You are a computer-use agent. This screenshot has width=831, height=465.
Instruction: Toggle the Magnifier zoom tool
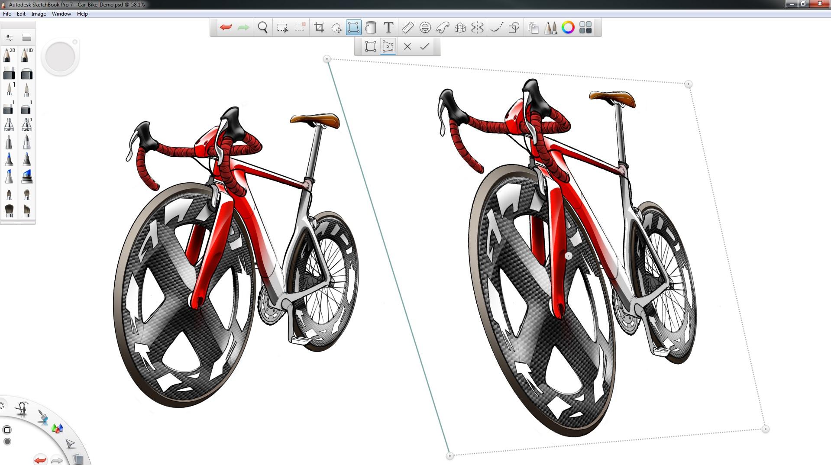click(262, 27)
